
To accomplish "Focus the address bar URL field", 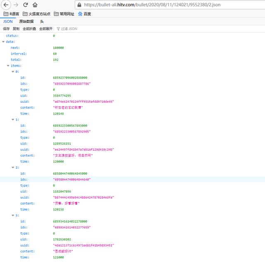I will coord(169,5).
